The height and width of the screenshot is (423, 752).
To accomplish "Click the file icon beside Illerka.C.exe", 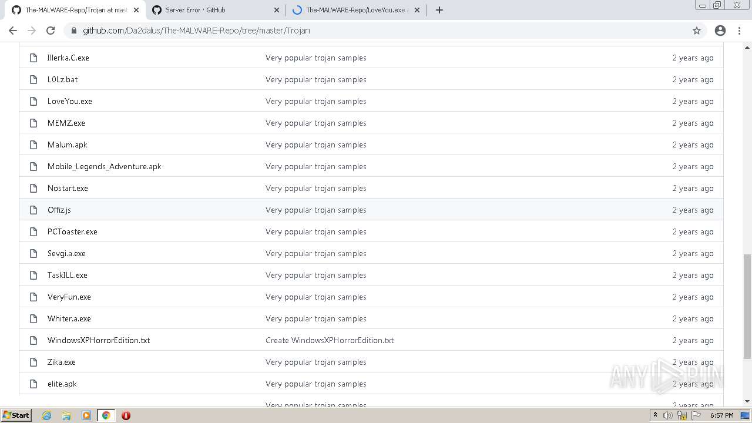I will pyautogui.click(x=33, y=58).
